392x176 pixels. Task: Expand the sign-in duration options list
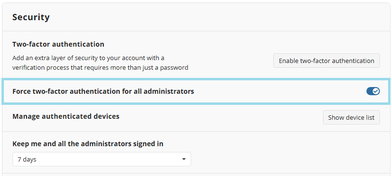[x=102, y=159]
